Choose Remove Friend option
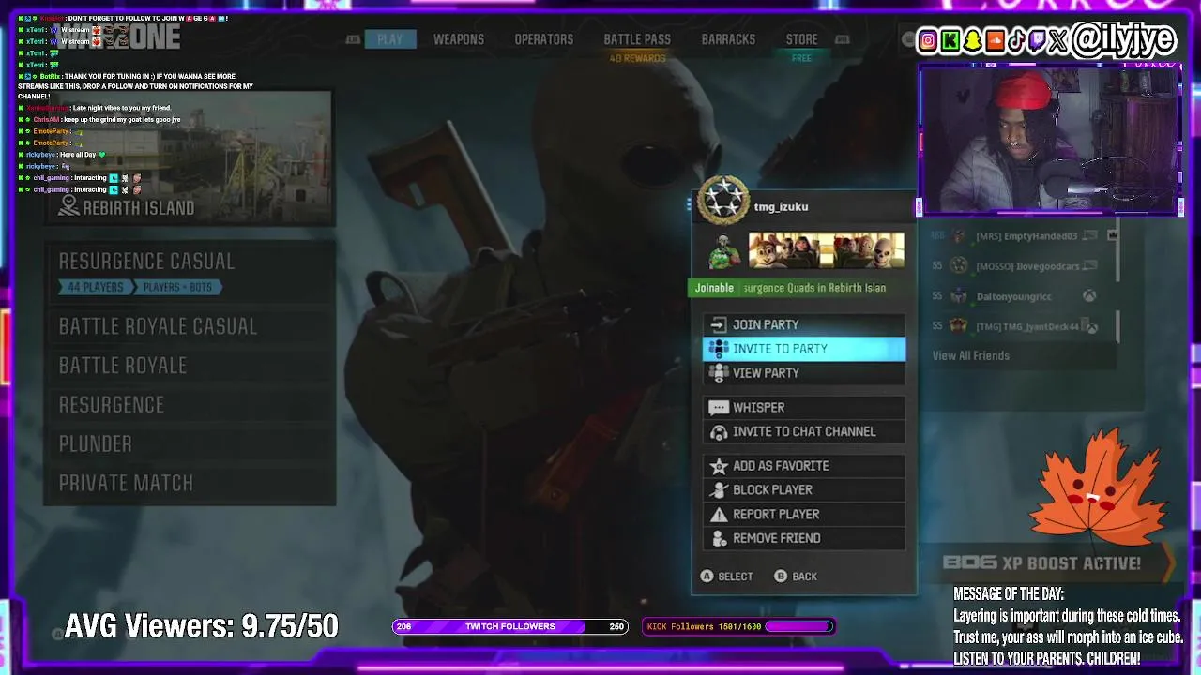This screenshot has width=1201, height=675. click(x=804, y=538)
